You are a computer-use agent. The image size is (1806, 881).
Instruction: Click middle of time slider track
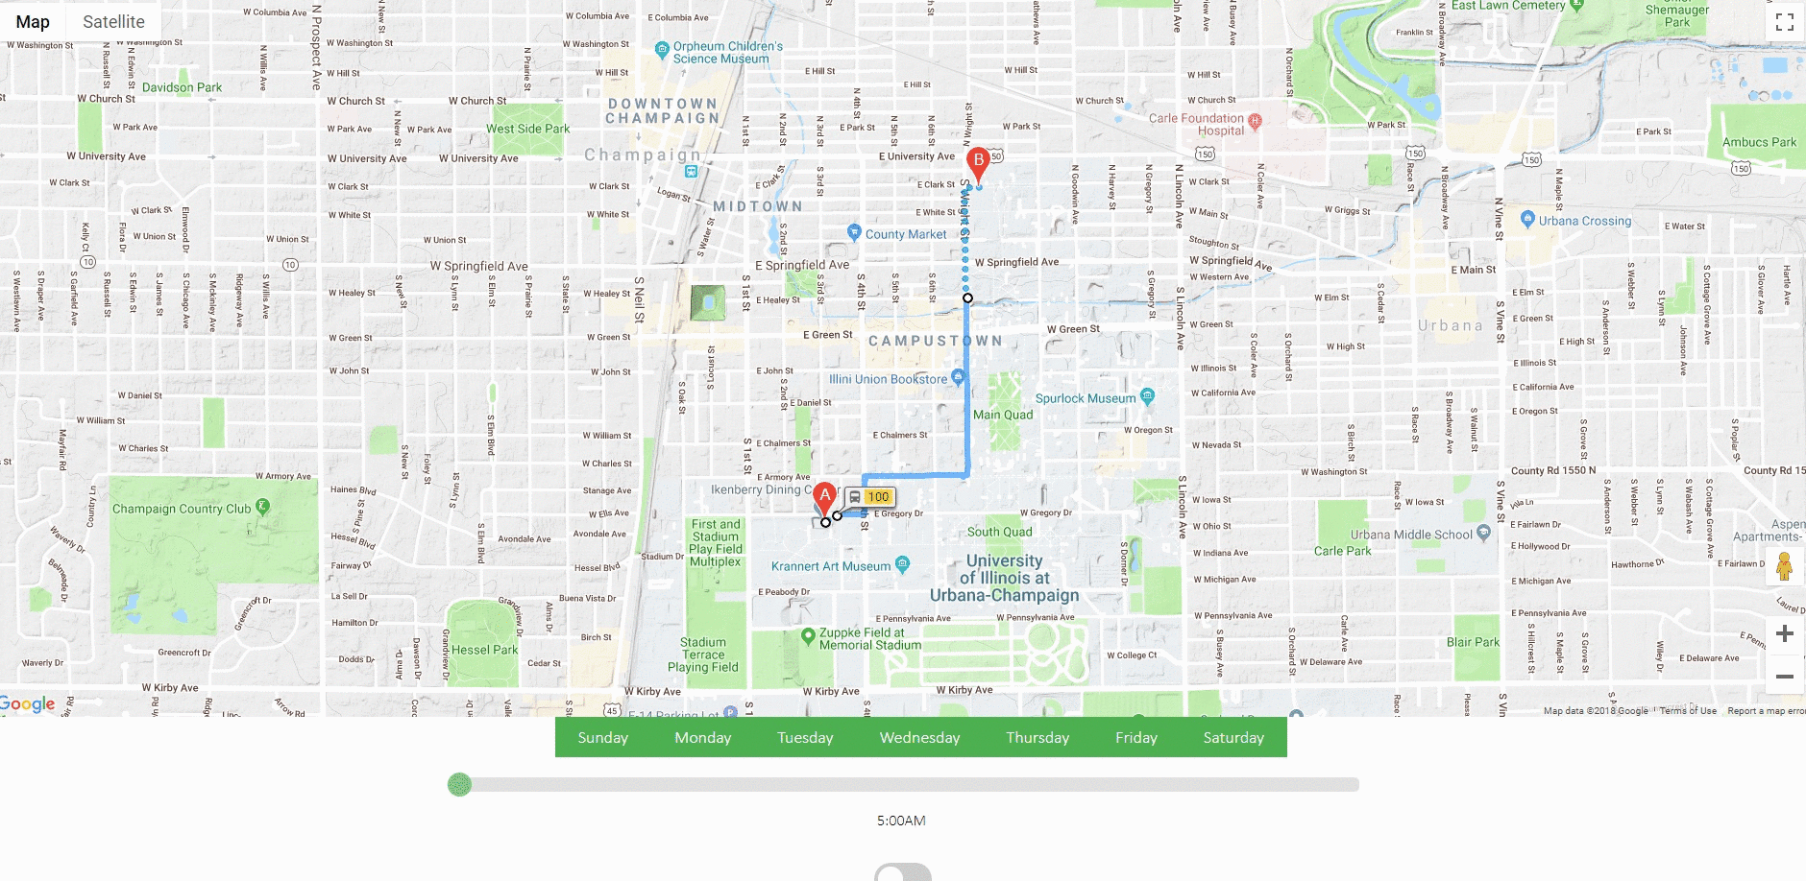tap(903, 784)
